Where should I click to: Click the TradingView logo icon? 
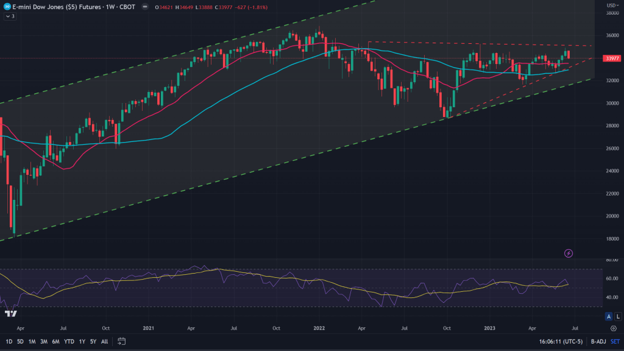point(10,313)
